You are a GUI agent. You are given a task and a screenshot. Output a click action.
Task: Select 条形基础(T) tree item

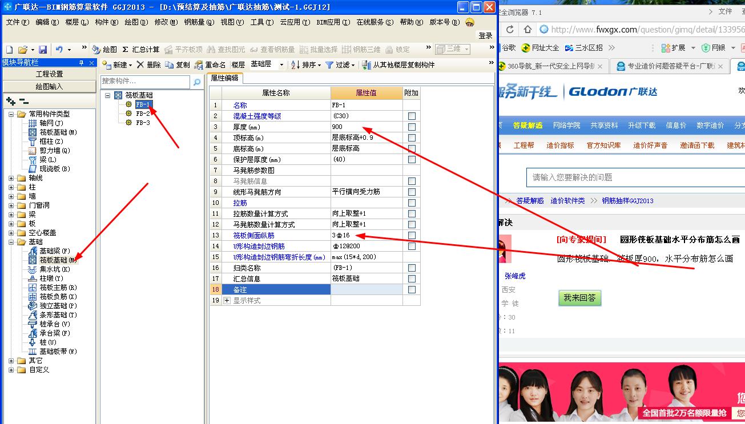58,315
